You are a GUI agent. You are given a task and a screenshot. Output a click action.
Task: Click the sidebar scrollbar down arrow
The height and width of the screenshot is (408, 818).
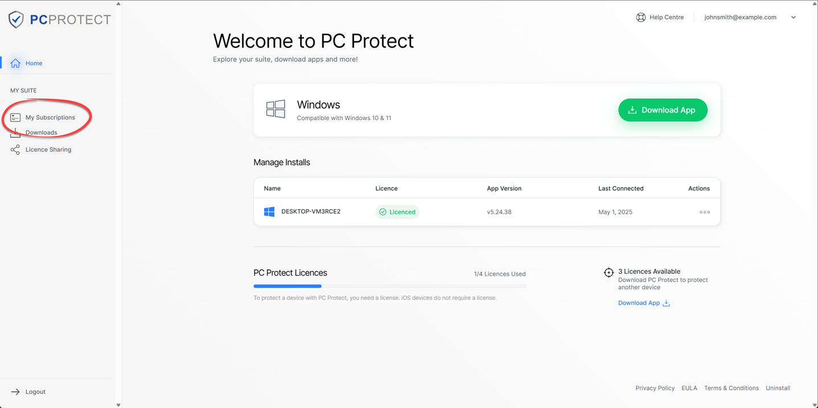[x=118, y=405]
